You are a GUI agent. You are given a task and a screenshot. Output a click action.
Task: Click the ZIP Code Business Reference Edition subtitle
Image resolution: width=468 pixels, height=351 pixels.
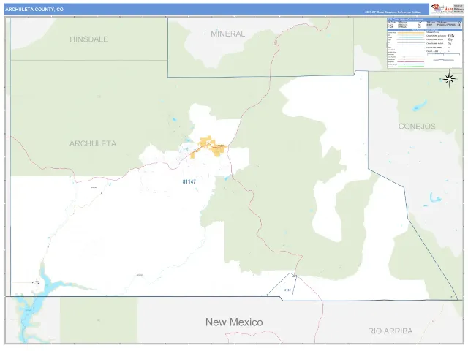tap(393, 12)
